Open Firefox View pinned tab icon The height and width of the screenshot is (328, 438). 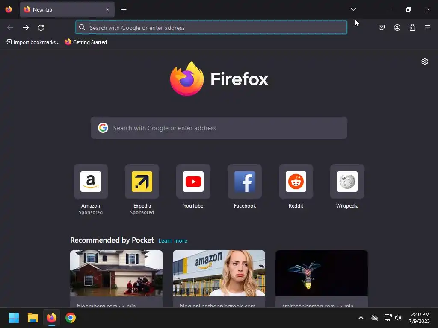click(9, 9)
